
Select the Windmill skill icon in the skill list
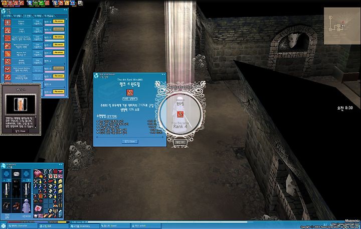click(8, 62)
